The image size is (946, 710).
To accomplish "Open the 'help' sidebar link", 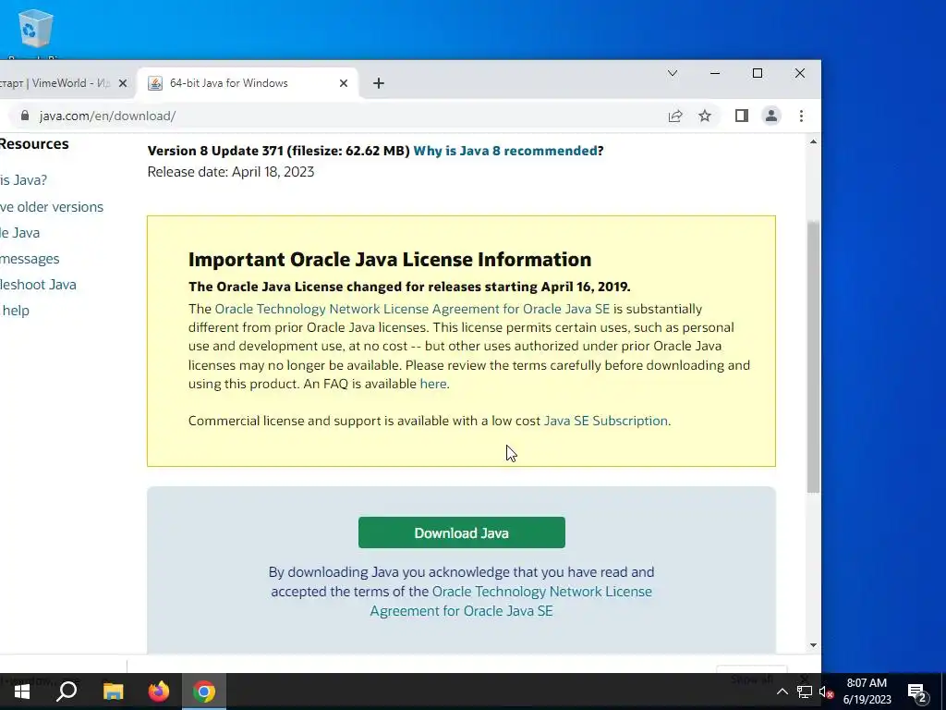I will point(15,311).
